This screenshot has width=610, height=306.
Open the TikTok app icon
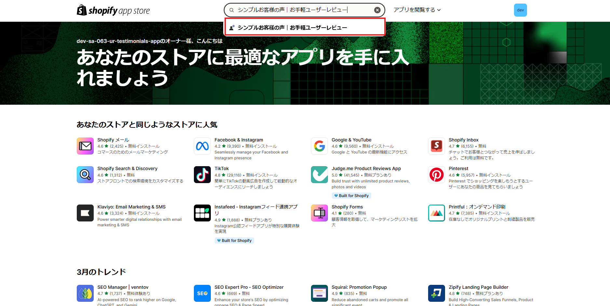(202, 175)
